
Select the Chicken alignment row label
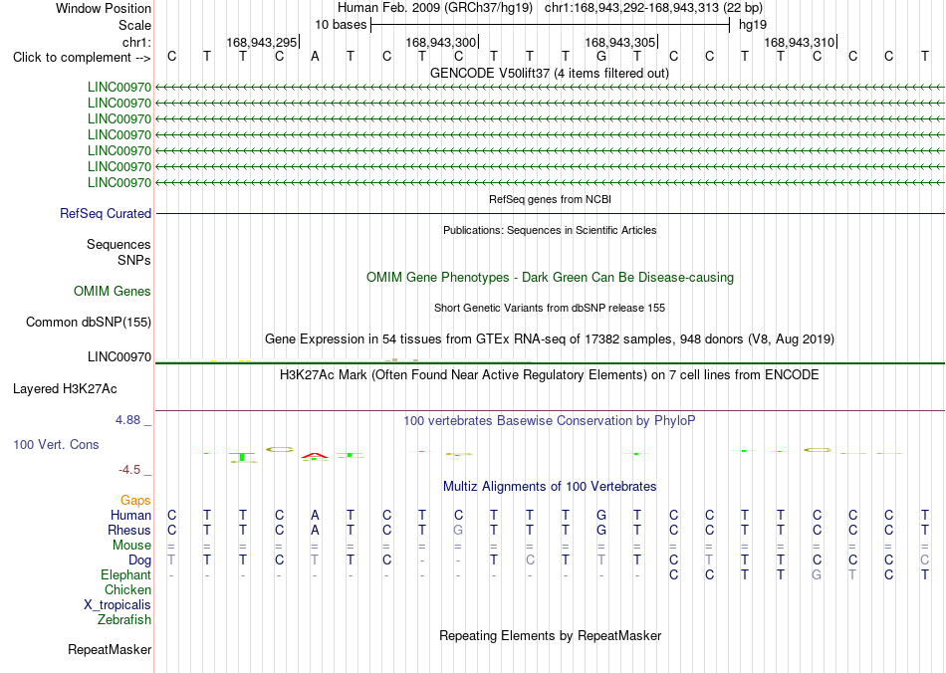(127, 589)
